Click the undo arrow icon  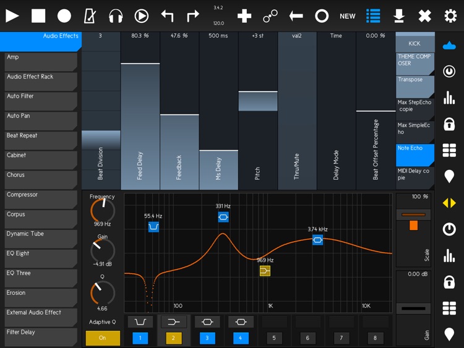[x=167, y=16]
